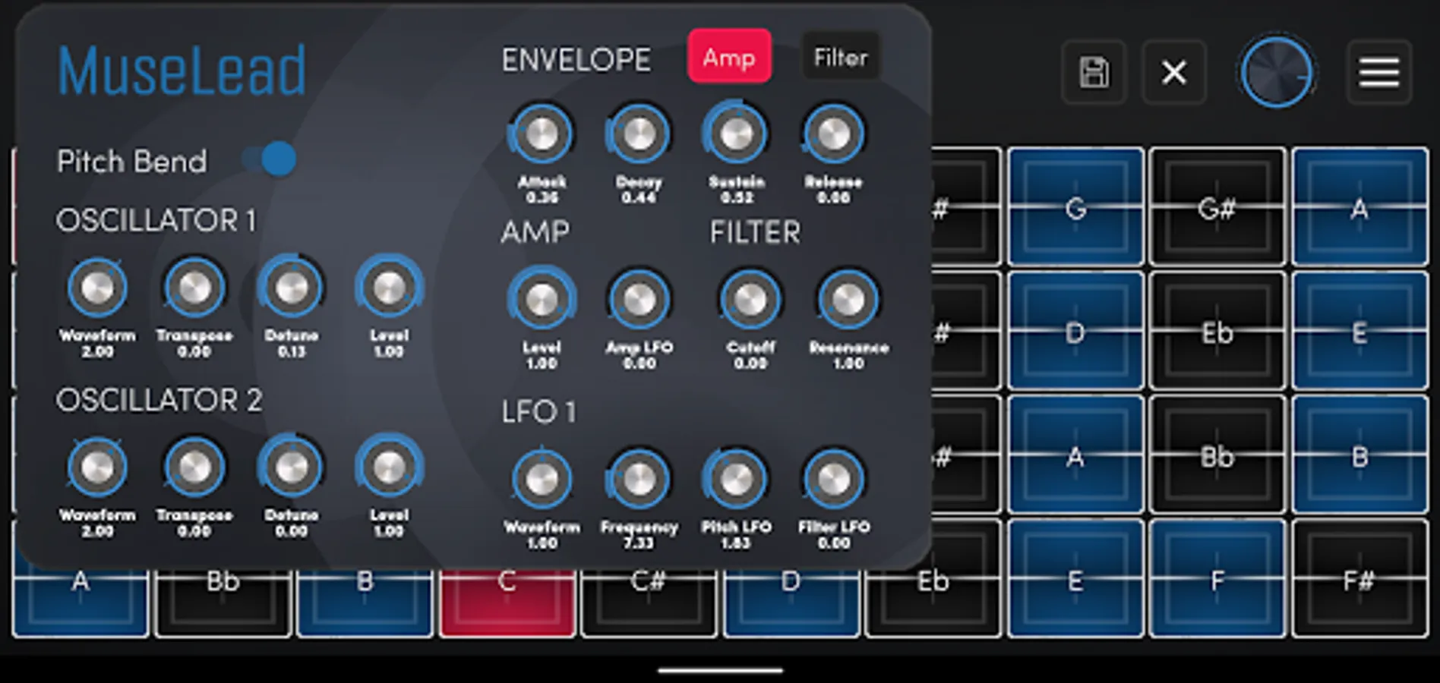
Task: Tap the C# note pad
Action: coord(649,603)
